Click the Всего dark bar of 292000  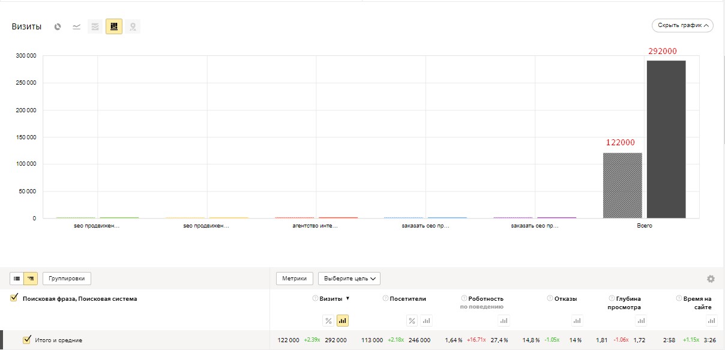(666, 139)
